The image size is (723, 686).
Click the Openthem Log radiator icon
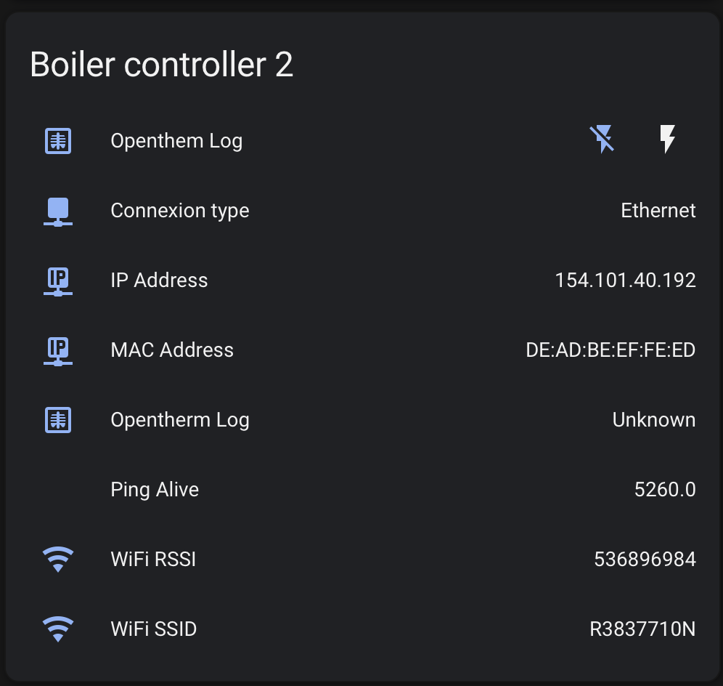58,141
